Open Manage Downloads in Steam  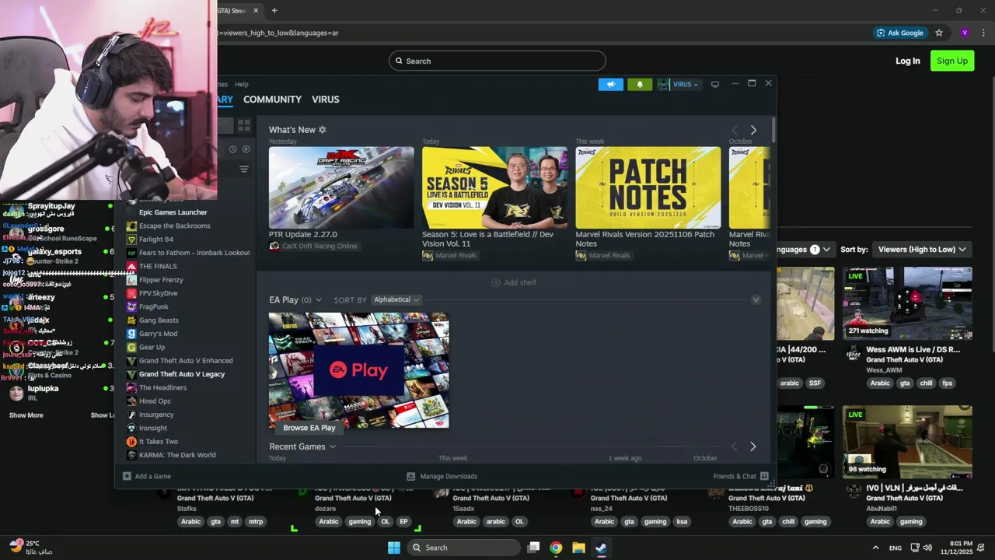pyautogui.click(x=442, y=476)
